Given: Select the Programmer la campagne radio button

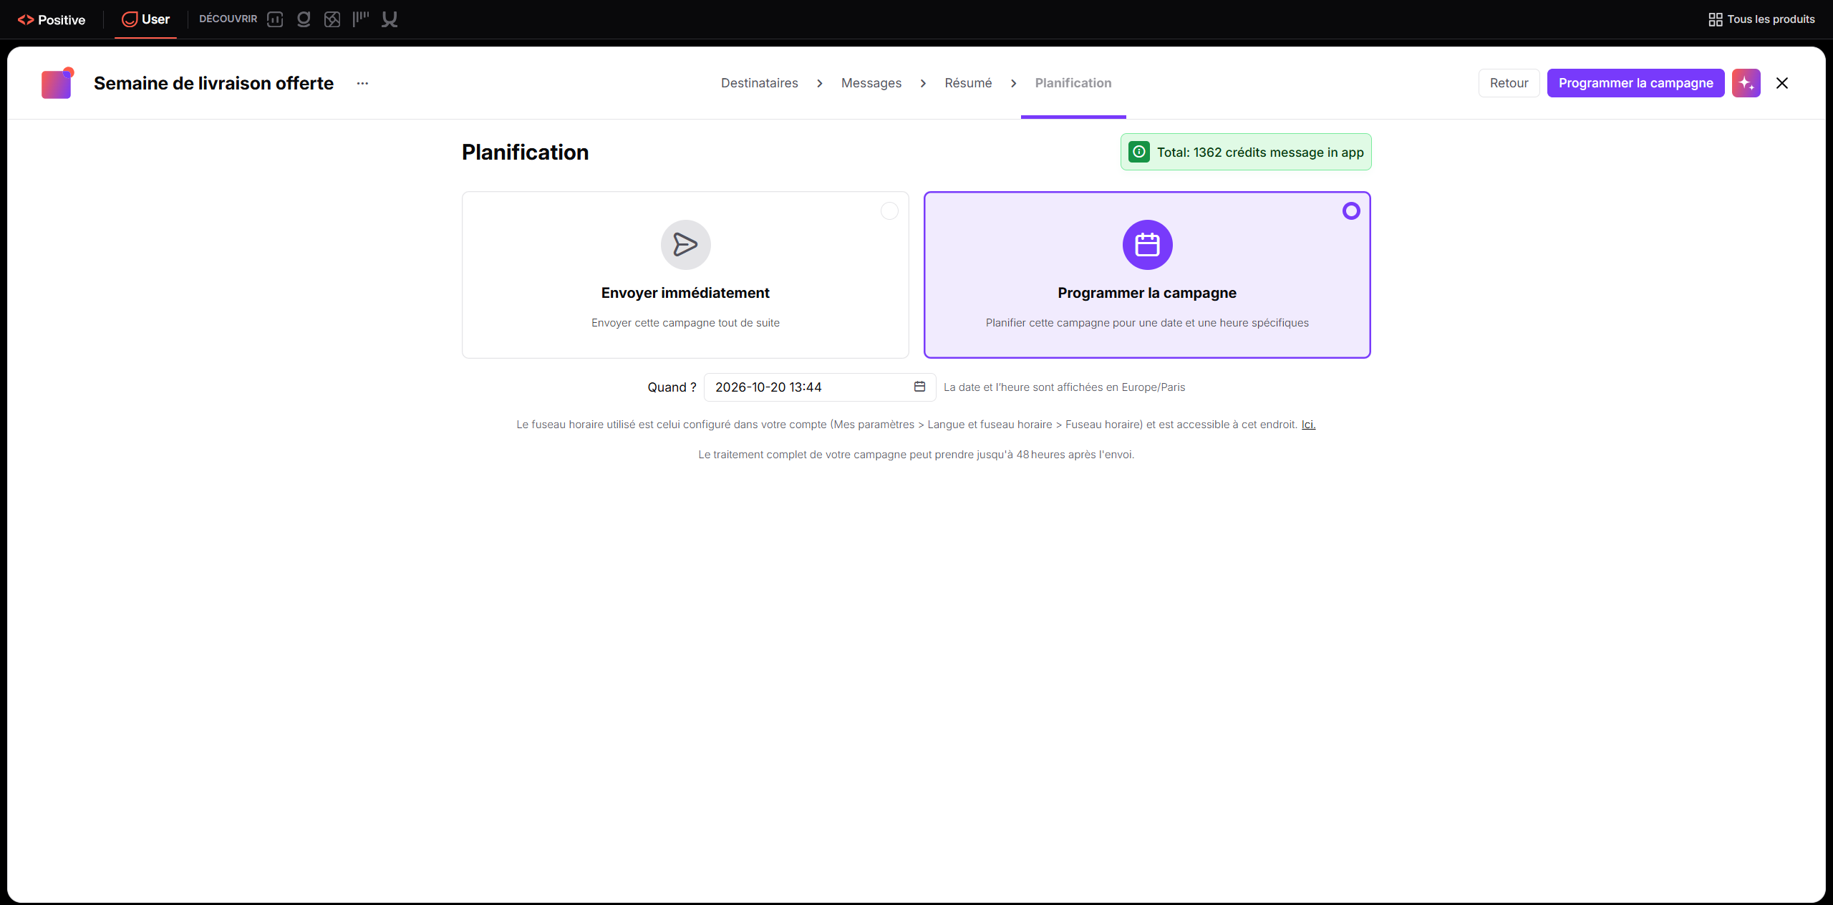Looking at the screenshot, I should [1351, 211].
